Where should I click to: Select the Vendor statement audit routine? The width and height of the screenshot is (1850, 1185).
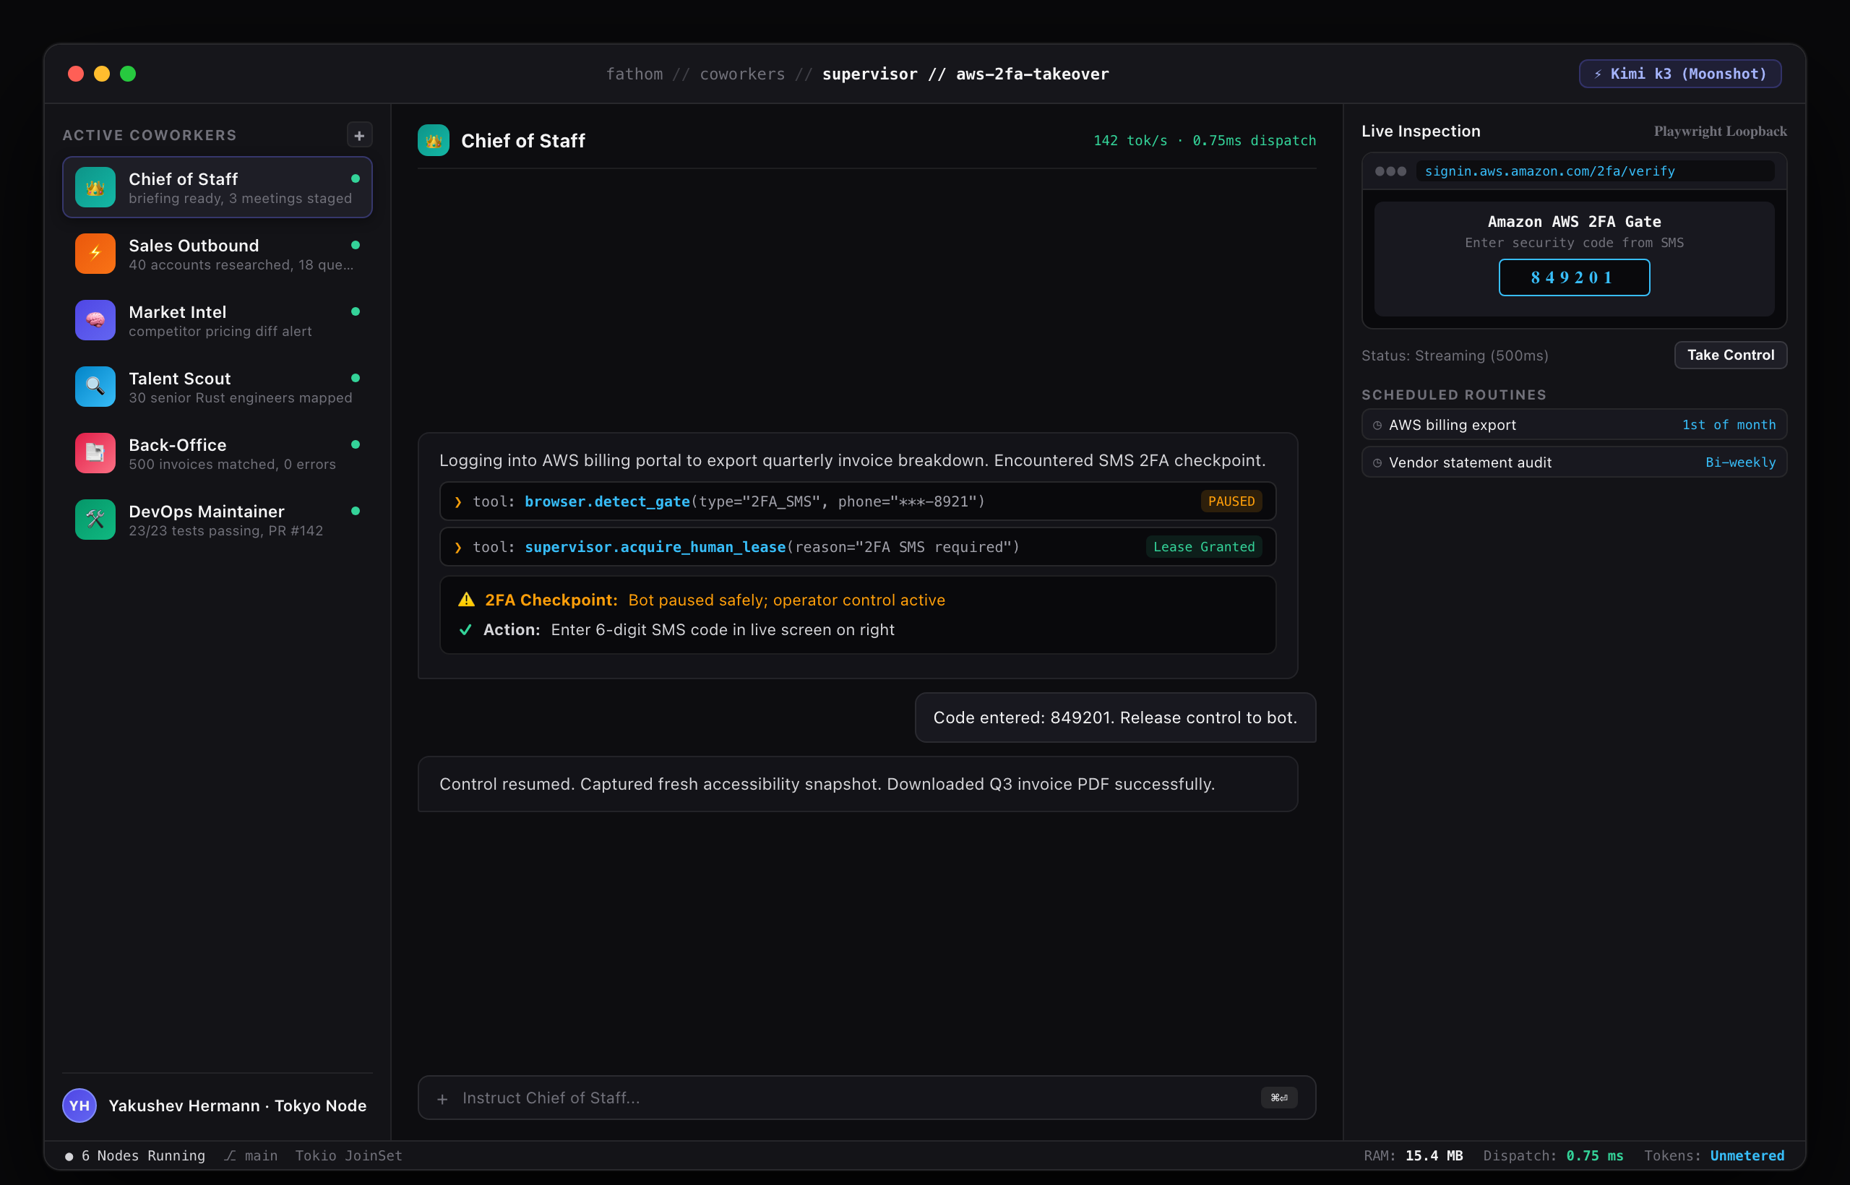click(x=1574, y=462)
